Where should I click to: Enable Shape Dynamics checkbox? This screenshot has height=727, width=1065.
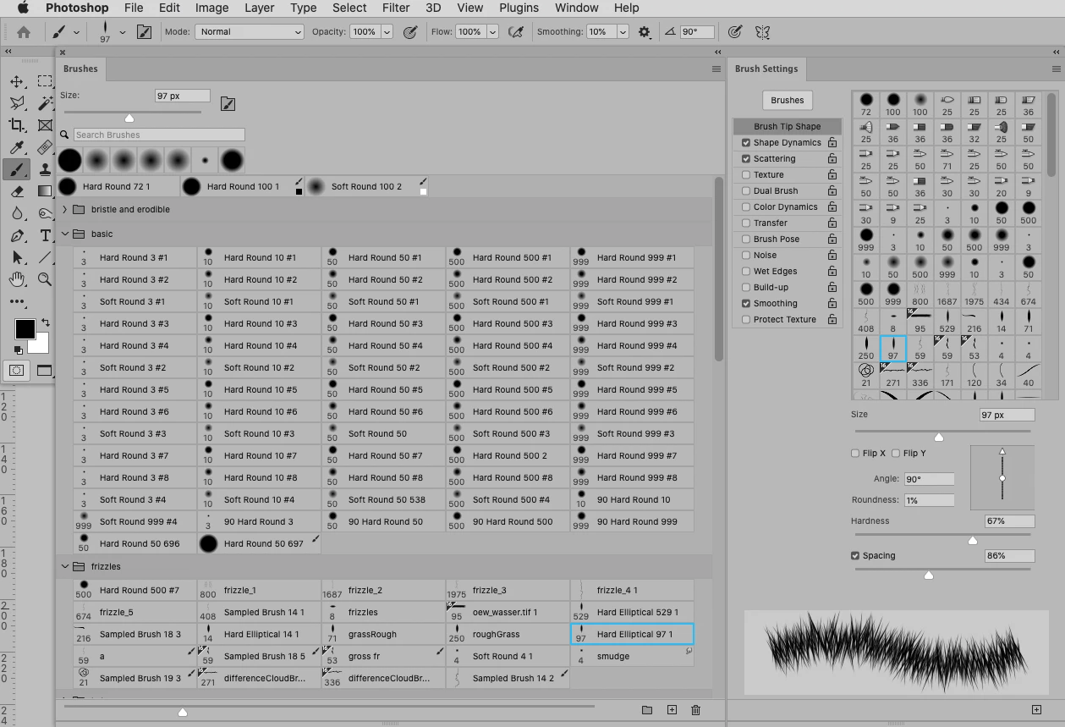pos(746,143)
